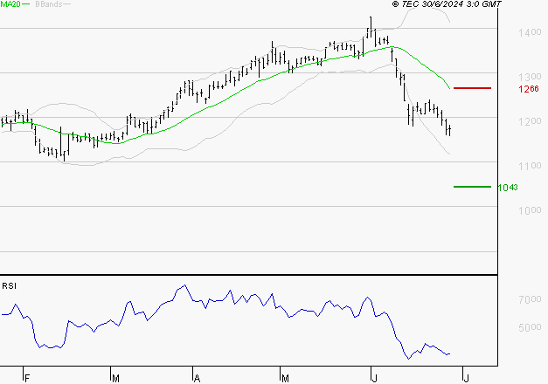Screen dimensions: 548x384
Task: Click the MA20 legend label
Action: point(10,4)
